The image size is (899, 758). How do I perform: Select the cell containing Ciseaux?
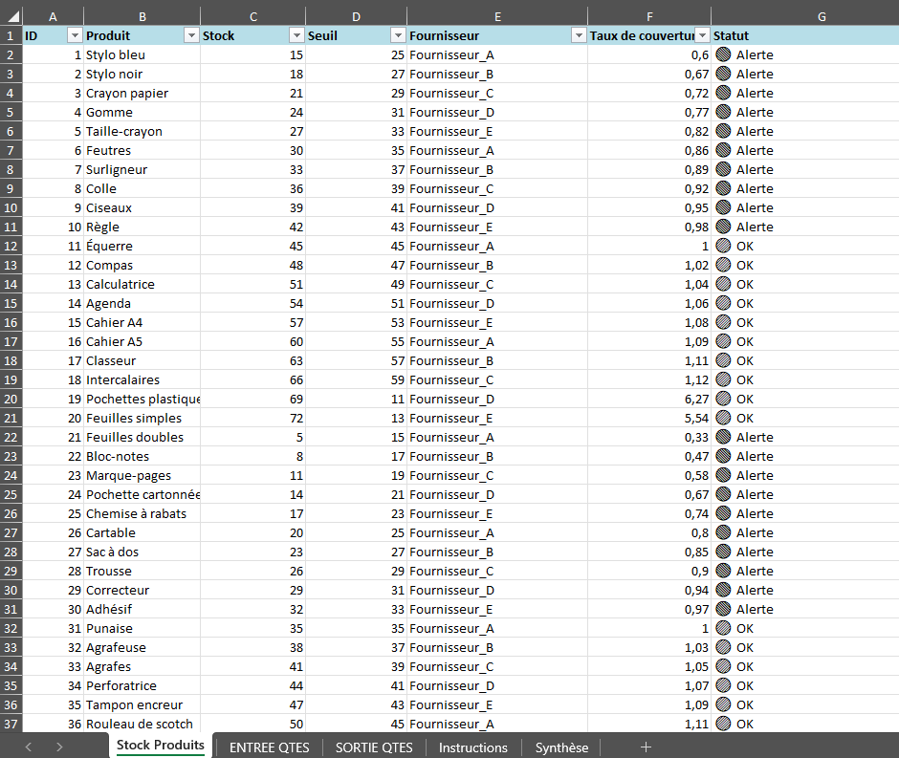point(143,207)
